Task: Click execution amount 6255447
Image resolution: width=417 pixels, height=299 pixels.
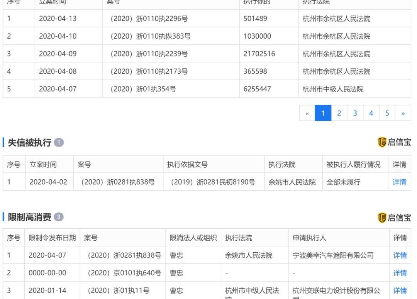Action: 257,89
